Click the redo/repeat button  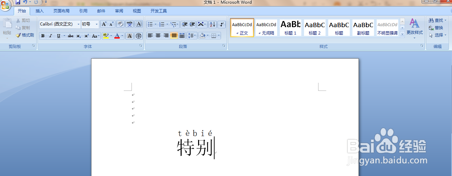(x=36, y=2)
